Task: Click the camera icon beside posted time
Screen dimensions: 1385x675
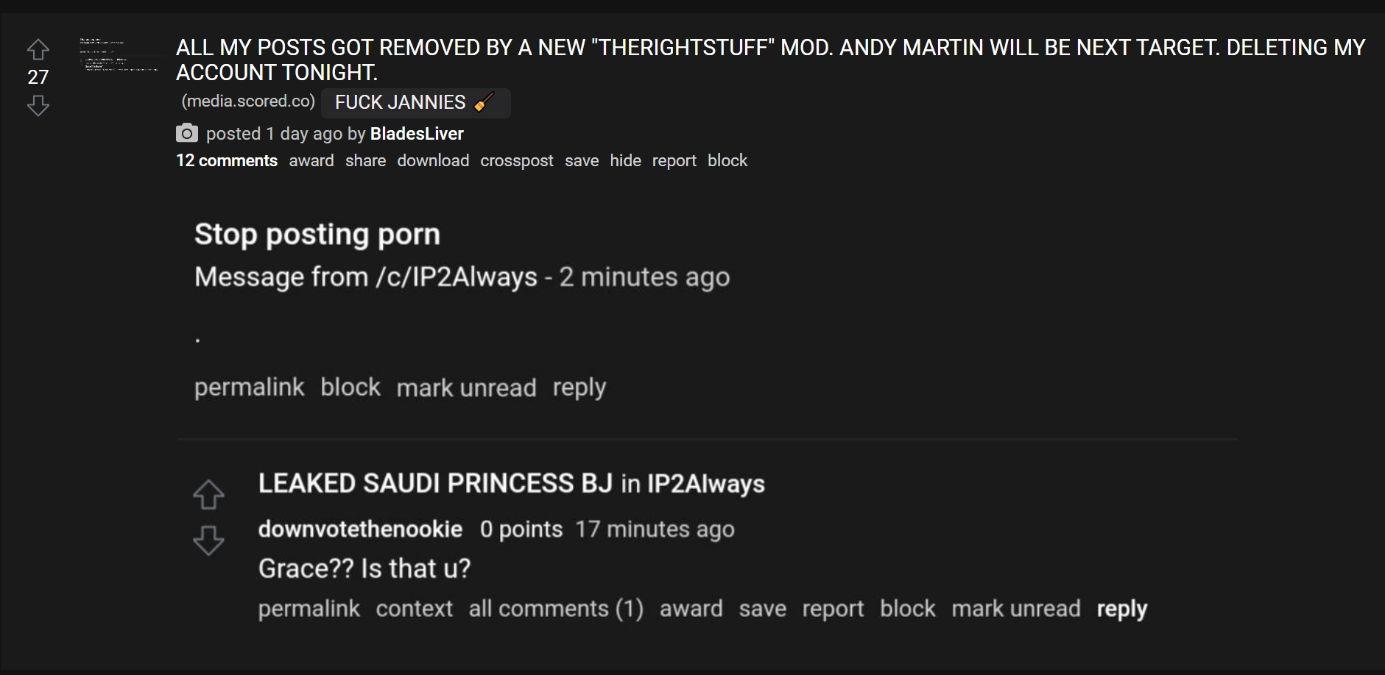Action: [x=187, y=133]
